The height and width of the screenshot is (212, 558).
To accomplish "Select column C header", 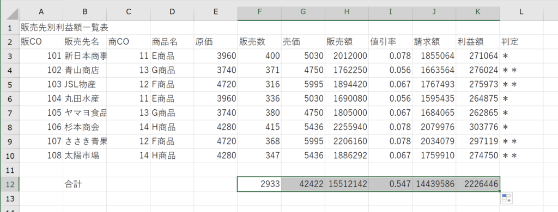I will tap(129, 12).
